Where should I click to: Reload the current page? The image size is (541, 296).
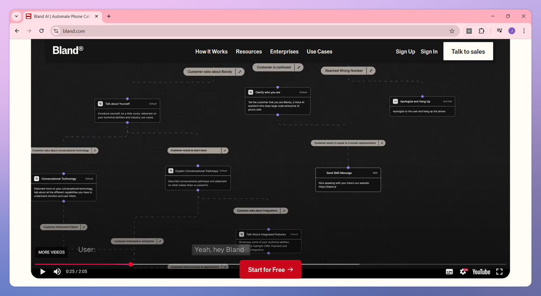(41, 31)
